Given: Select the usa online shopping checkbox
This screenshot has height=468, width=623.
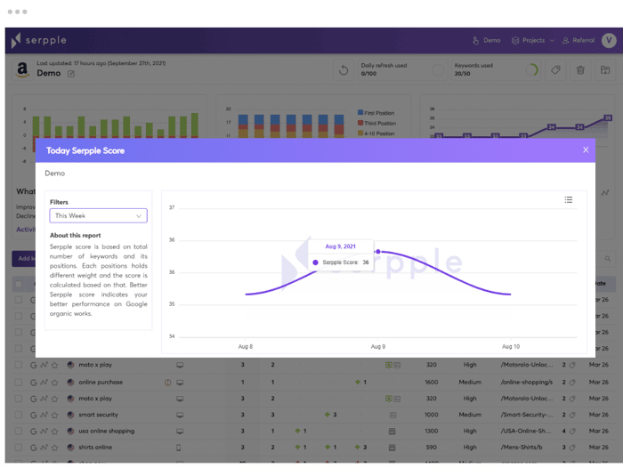Looking at the screenshot, I should [x=19, y=431].
